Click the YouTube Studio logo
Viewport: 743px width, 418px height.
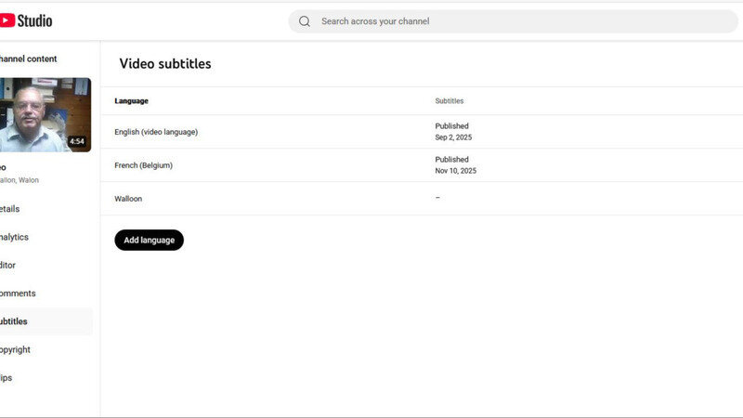[x=26, y=20]
